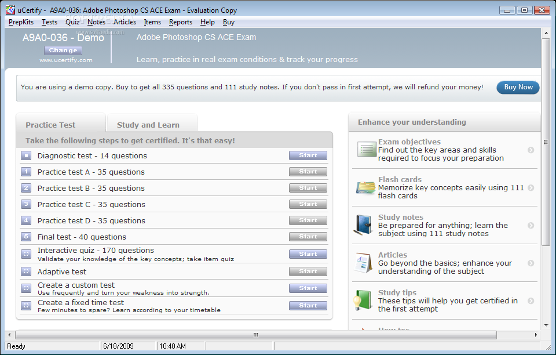Open the Tests menu
The width and height of the screenshot is (556, 355).
49,22
